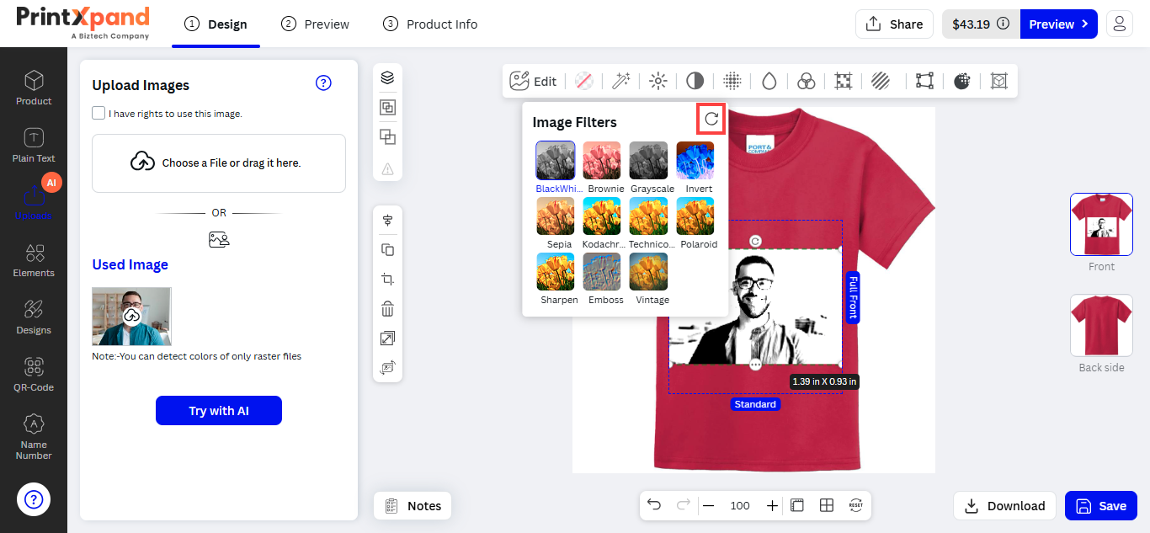Go to the Product Info tab
The image size is (1150, 533).
click(x=430, y=24)
